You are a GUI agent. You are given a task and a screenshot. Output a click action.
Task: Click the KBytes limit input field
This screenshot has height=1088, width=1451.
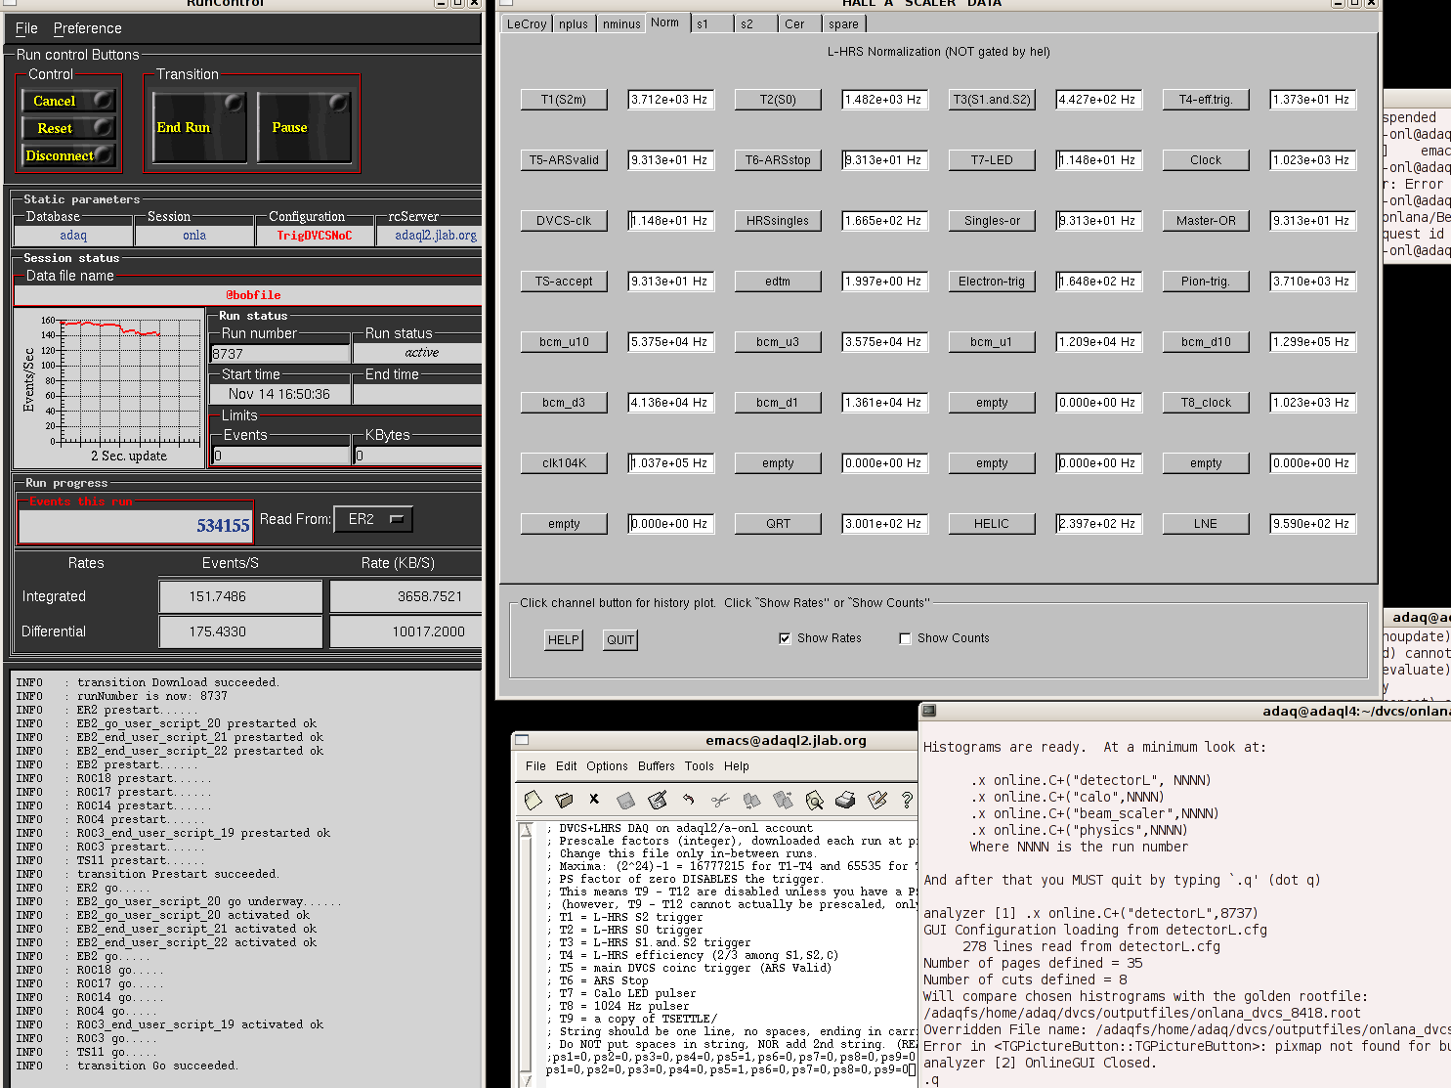tap(418, 456)
